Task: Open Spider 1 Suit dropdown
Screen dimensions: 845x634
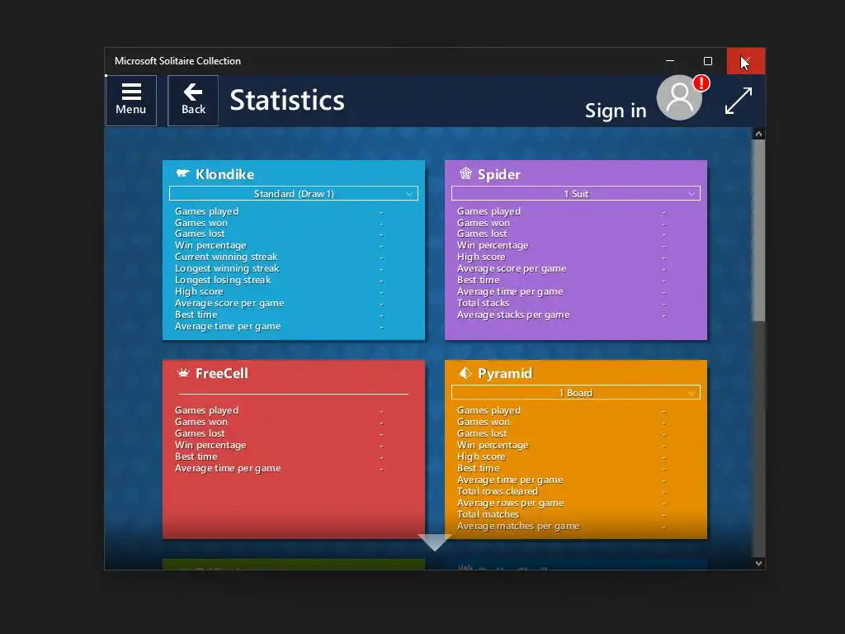Action: click(x=575, y=193)
